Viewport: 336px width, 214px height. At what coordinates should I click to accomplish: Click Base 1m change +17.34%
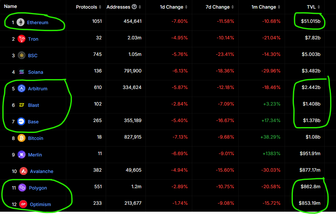(271, 120)
